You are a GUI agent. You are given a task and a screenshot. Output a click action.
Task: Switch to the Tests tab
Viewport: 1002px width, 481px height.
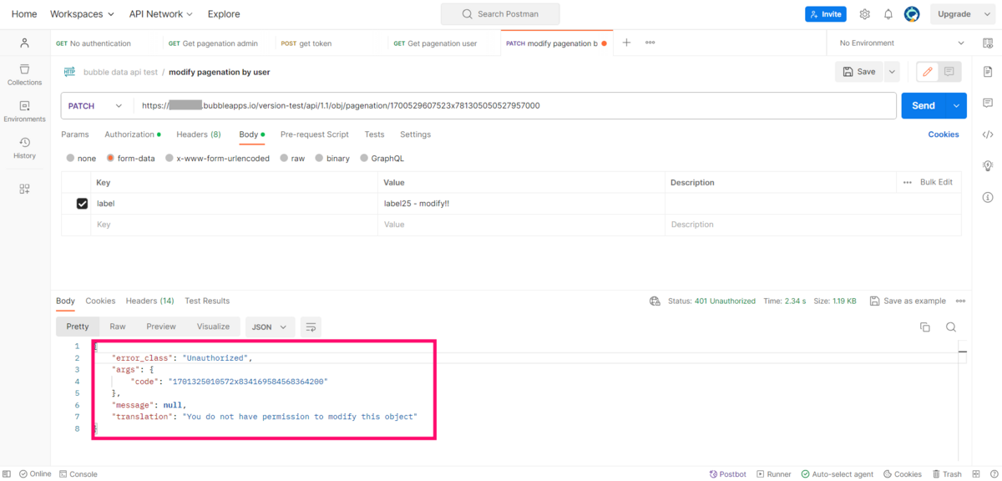374,134
